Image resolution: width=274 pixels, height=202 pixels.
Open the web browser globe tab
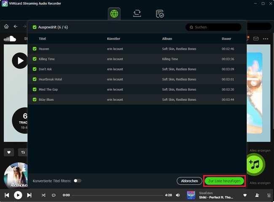click(x=114, y=14)
